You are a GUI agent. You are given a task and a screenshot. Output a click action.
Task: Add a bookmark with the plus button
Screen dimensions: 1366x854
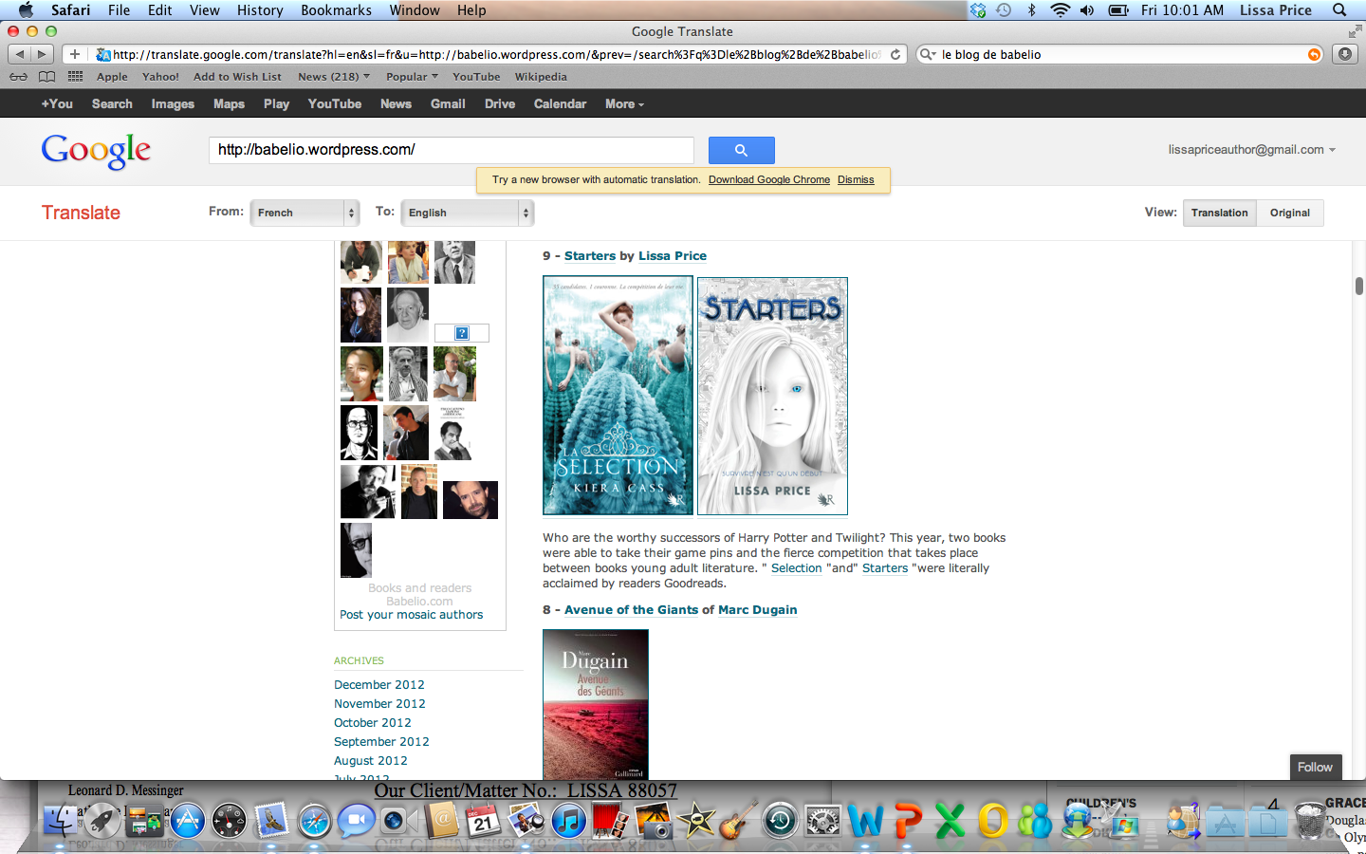[x=75, y=54]
